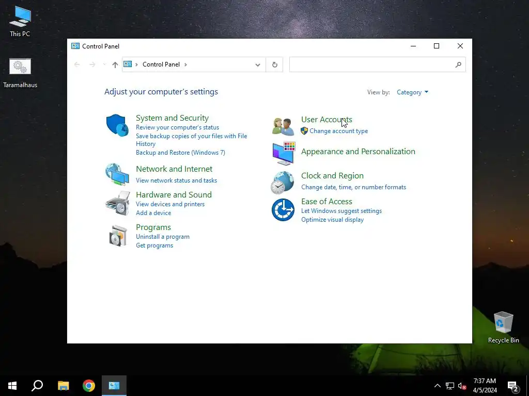Launch Google Chrome from the taskbar

click(89, 386)
